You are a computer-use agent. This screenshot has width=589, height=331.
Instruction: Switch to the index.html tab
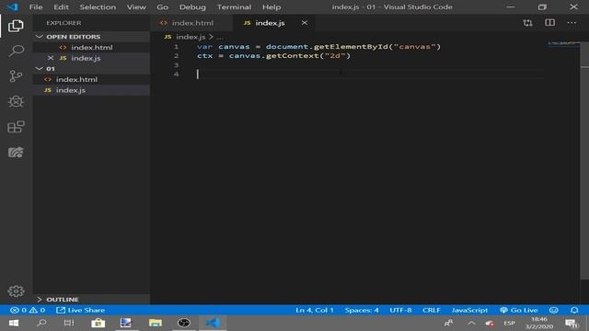click(x=191, y=23)
